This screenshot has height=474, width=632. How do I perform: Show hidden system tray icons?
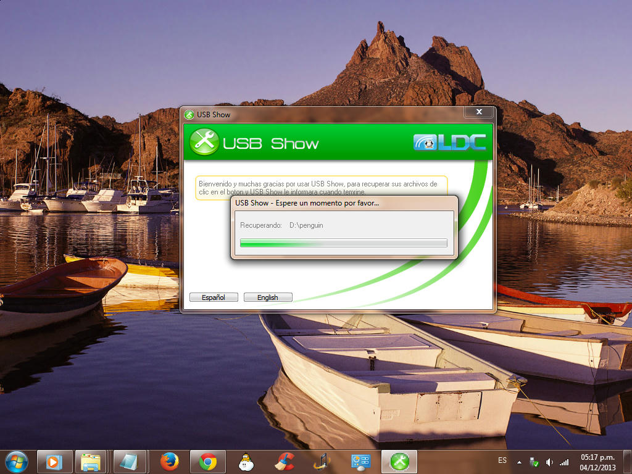520,462
